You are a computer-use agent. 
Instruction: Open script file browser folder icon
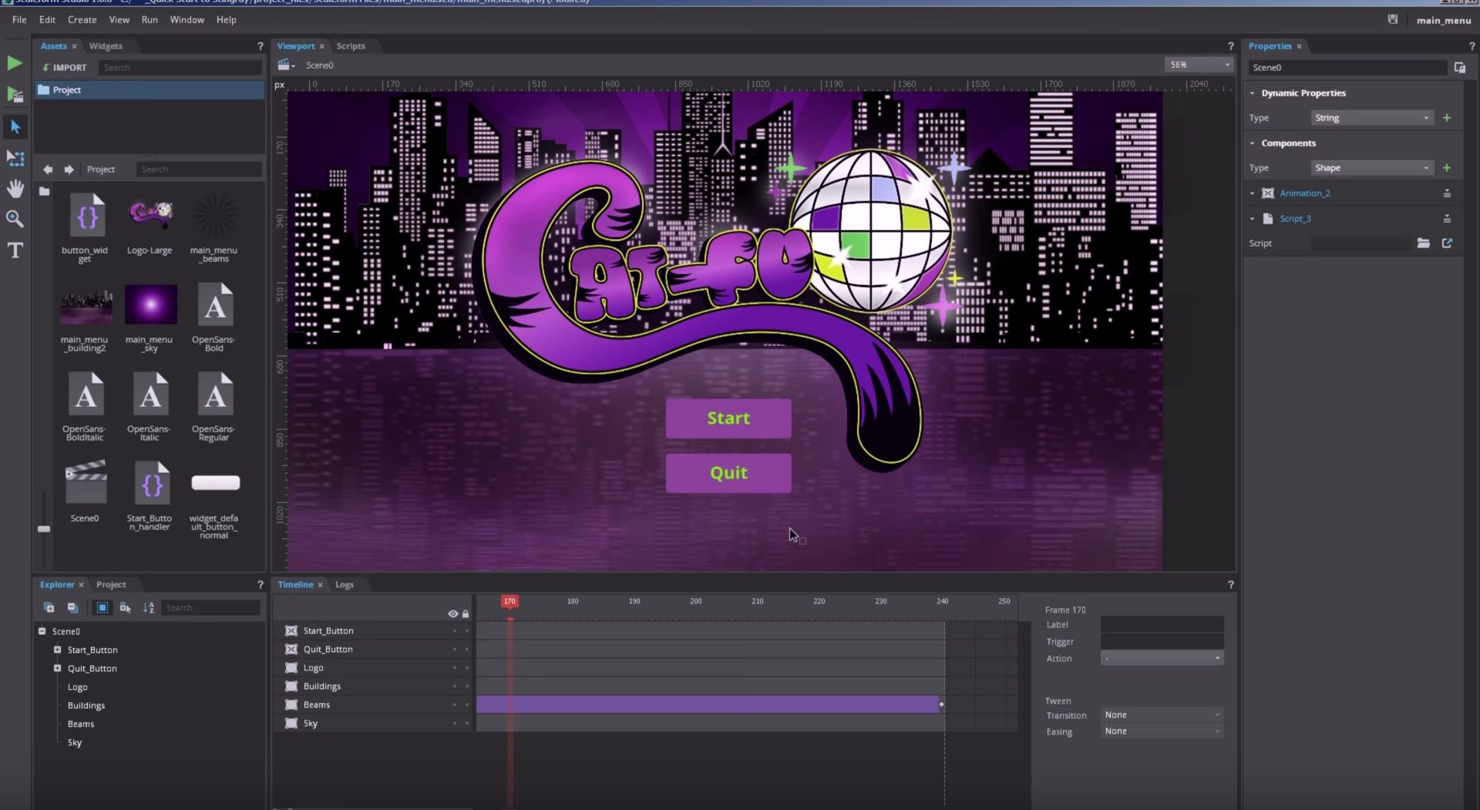pos(1423,244)
